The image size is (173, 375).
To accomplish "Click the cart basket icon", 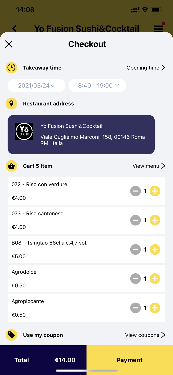I will [11, 166].
